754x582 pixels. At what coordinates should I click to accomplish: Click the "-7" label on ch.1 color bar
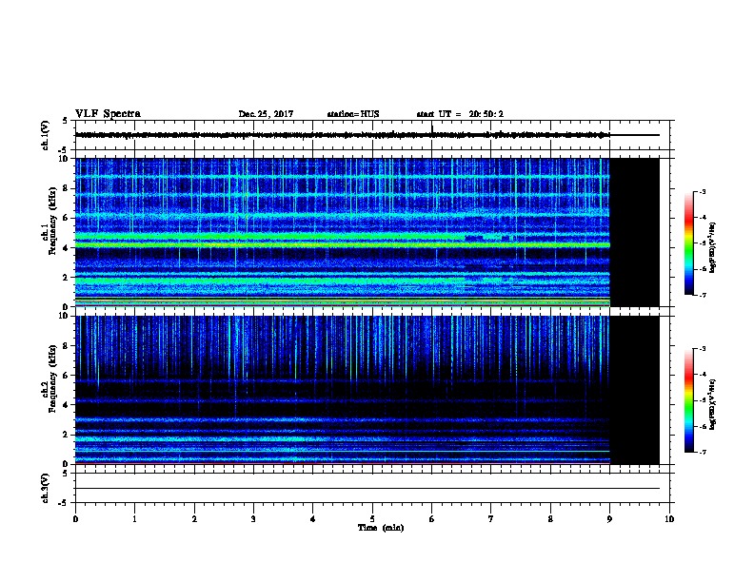[x=702, y=295]
